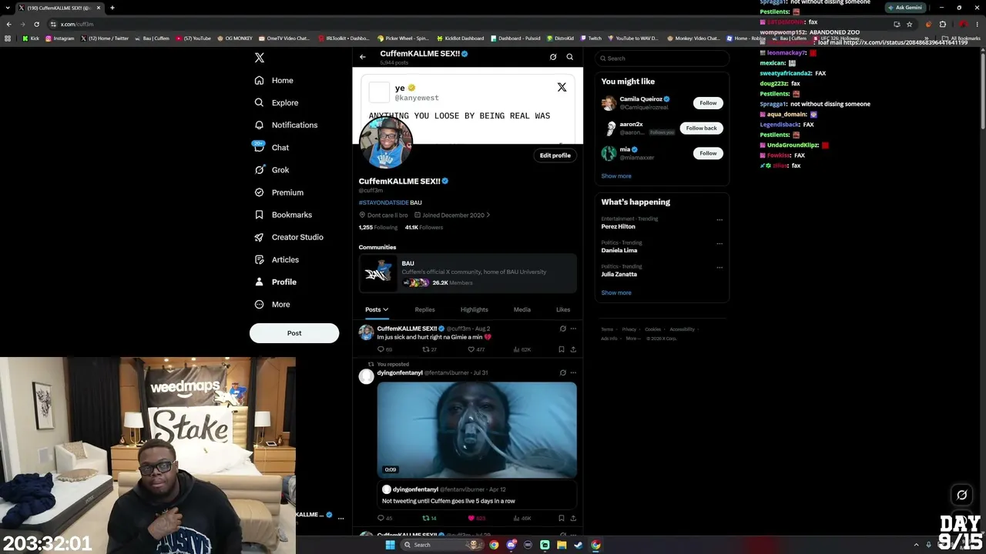Follow back aaron2x
The height and width of the screenshot is (554, 986).
(701, 128)
